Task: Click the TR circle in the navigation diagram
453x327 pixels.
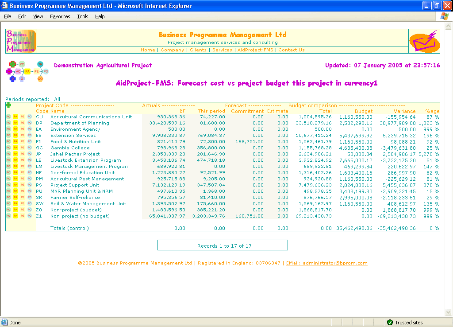Action: point(40,64)
